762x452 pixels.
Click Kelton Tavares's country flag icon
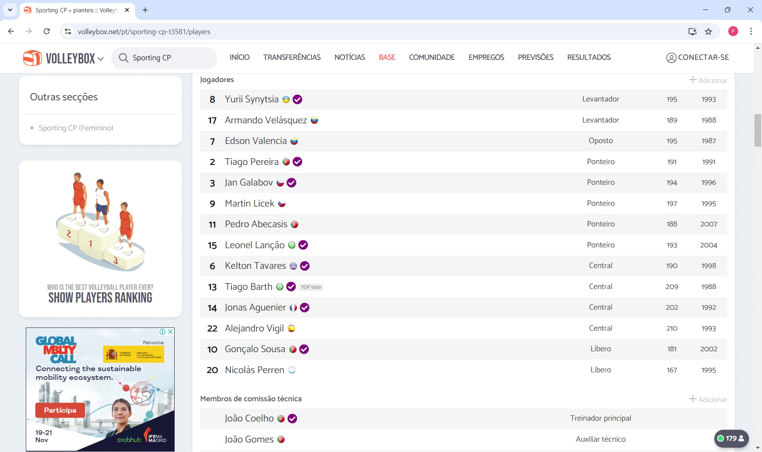click(293, 266)
